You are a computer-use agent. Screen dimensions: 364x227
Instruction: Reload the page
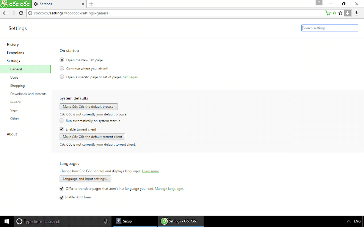pos(21,13)
